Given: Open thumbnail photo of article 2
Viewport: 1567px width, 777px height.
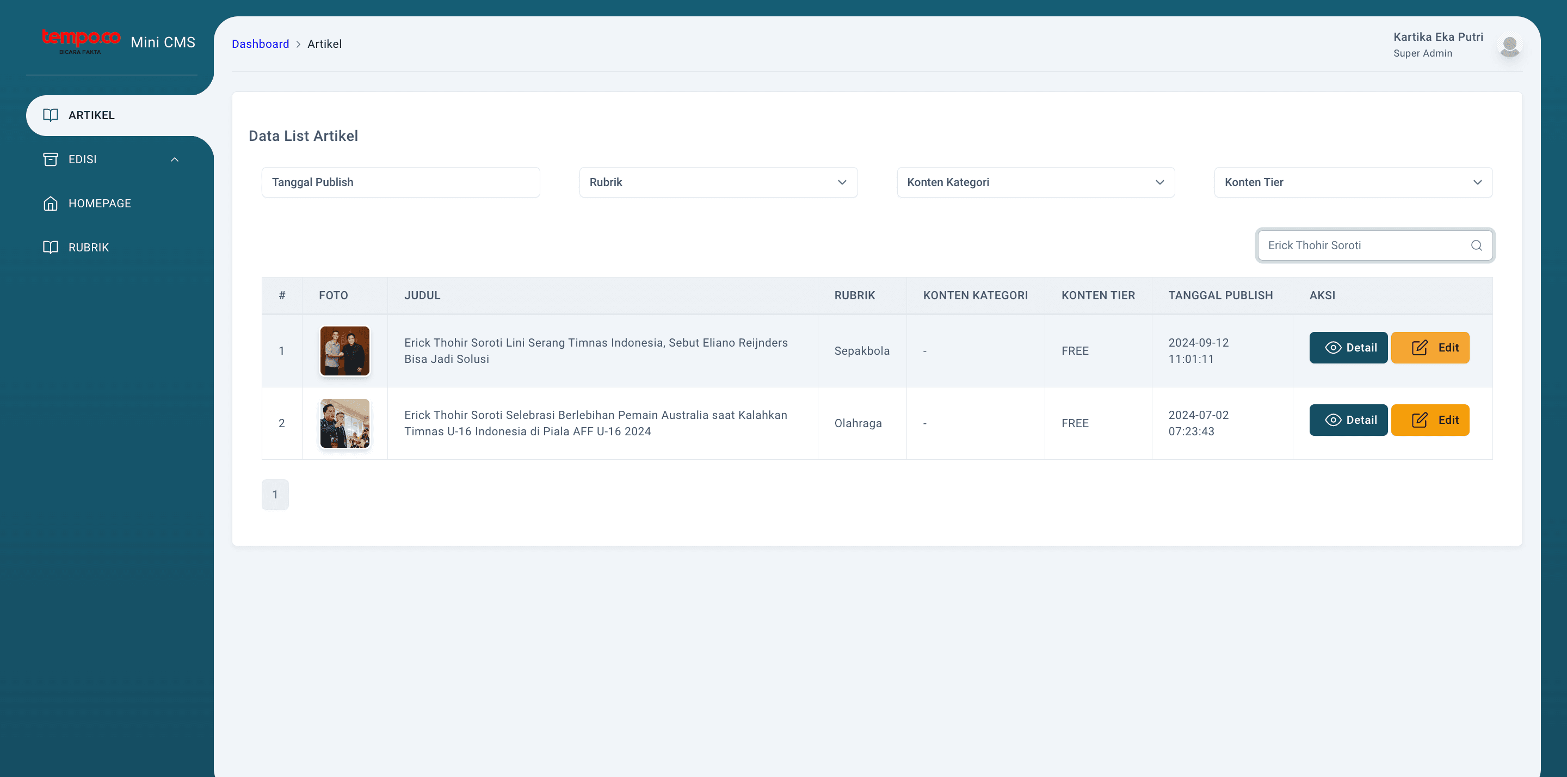Looking at the screenshot, I should [345, 423].
